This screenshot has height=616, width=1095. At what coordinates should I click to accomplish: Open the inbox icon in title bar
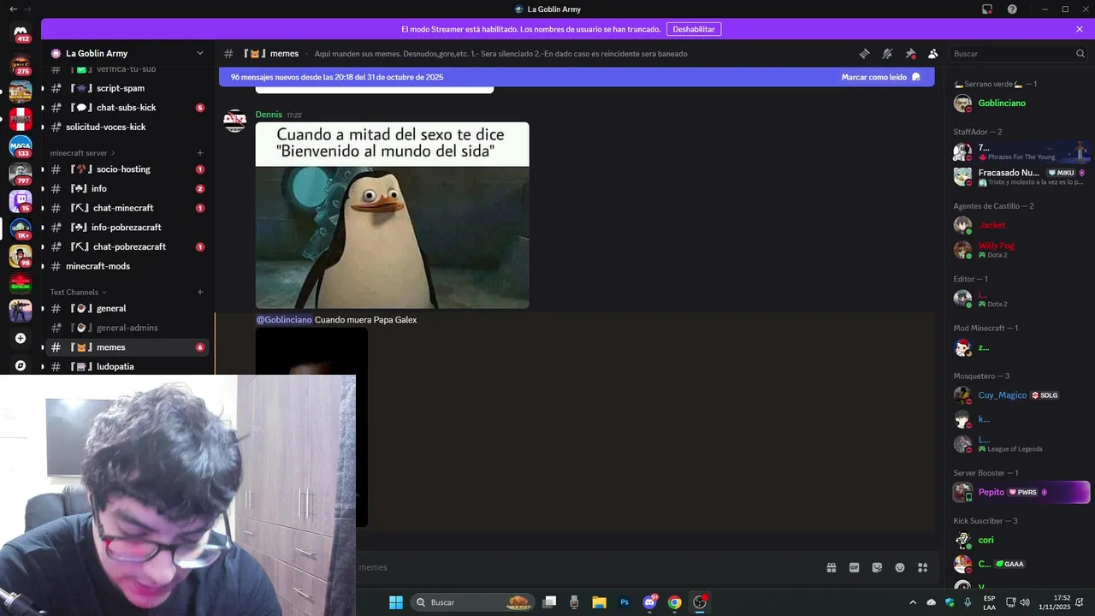coord(987,9)
